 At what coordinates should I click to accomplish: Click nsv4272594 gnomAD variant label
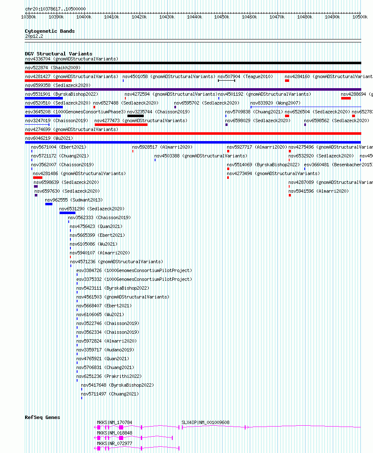pyautogui.click(x=171, y=94)
